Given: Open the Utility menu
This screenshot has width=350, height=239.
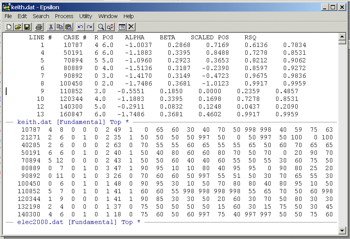Looking at the screenshot, I should [x=85, y=16].
